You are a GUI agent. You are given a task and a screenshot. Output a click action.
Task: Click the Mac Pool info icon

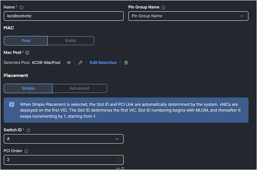click(27, 53)
